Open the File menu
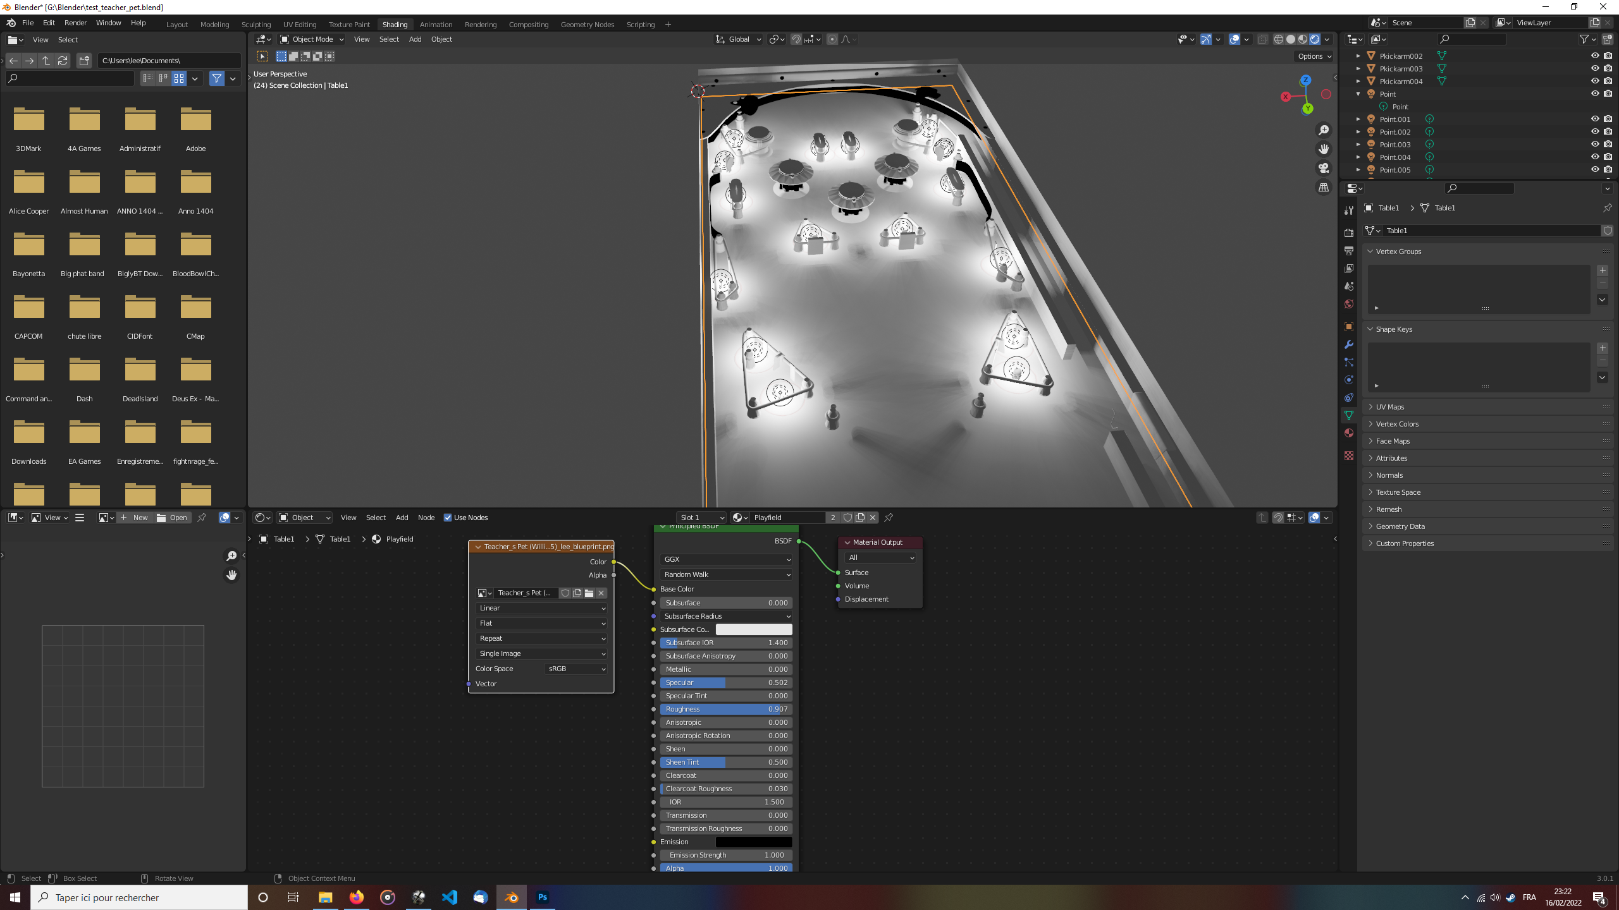Image resolution: width=1619 pixels, height=910 pixels. click(28, 23)
